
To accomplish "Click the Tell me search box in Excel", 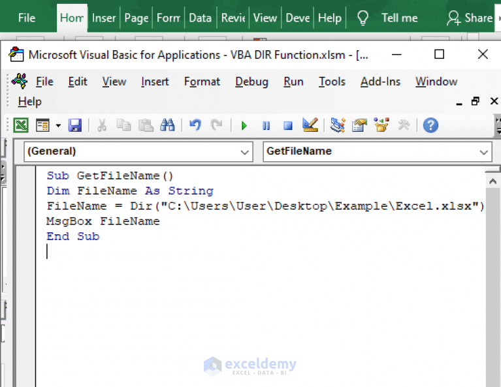I will tap(399, 18).
